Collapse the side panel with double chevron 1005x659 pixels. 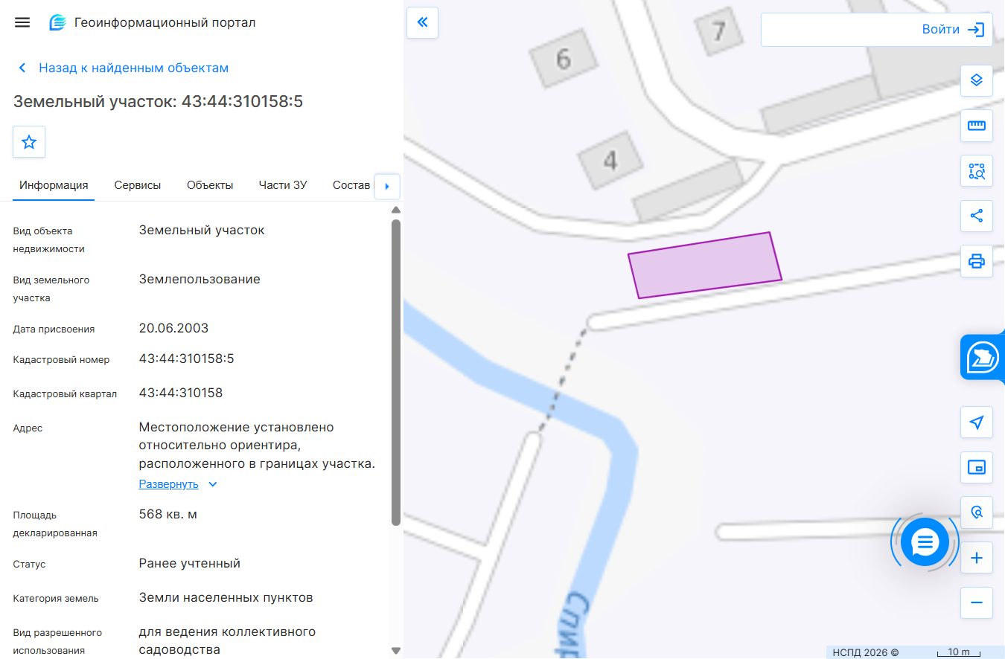coord(423,22)
